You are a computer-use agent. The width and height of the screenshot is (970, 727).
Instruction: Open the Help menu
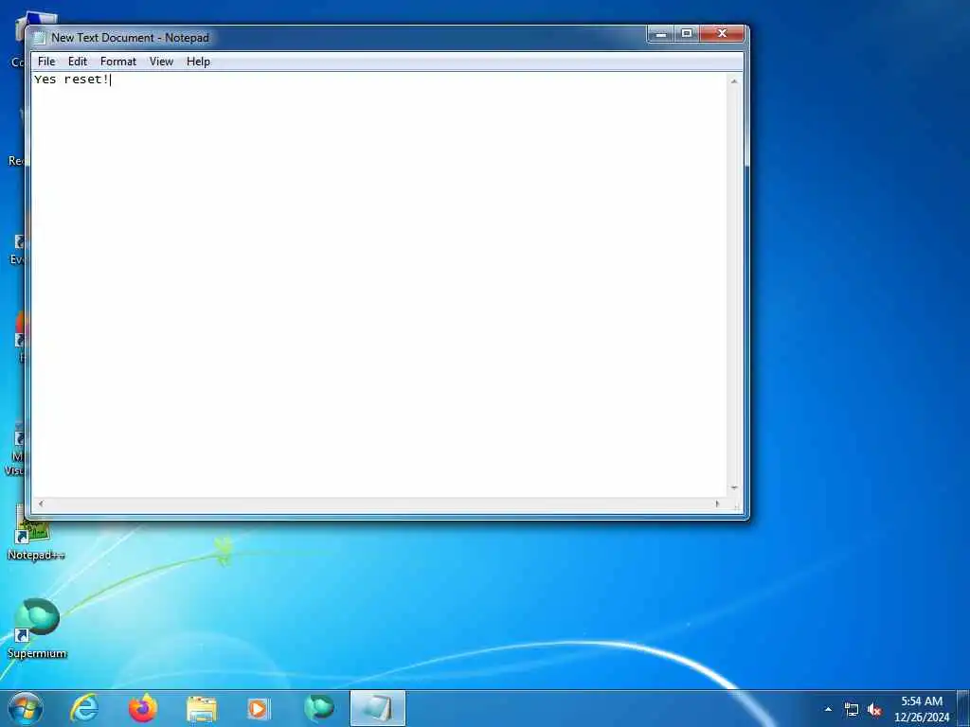[x=199, y=62]
